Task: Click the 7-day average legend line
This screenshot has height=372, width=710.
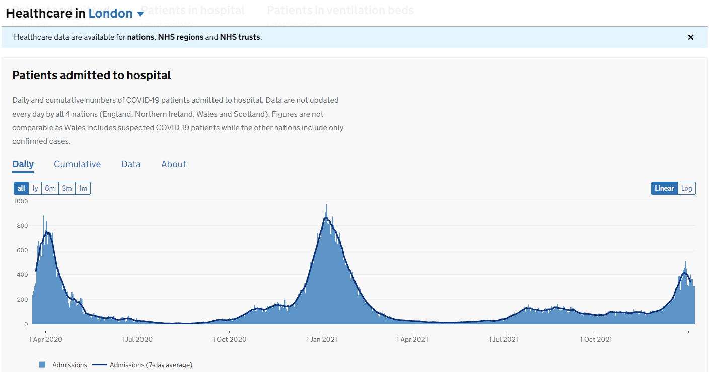Action: 100,365
